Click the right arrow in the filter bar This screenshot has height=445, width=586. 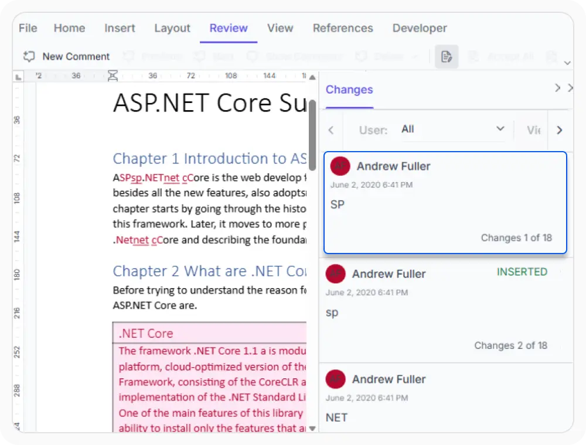559,130
